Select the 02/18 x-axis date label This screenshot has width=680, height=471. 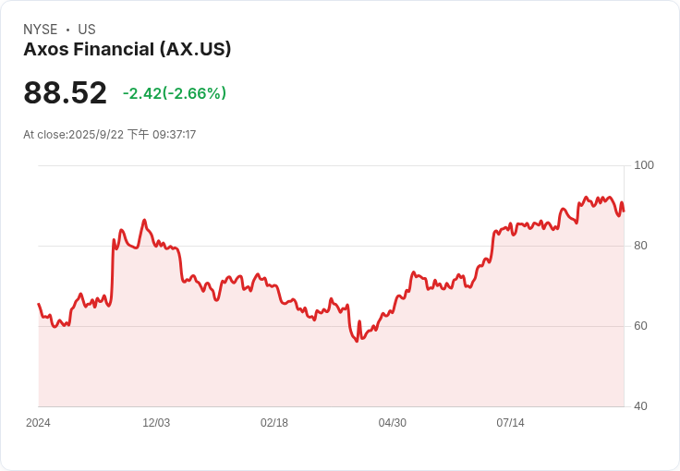(x=274, y=423)
